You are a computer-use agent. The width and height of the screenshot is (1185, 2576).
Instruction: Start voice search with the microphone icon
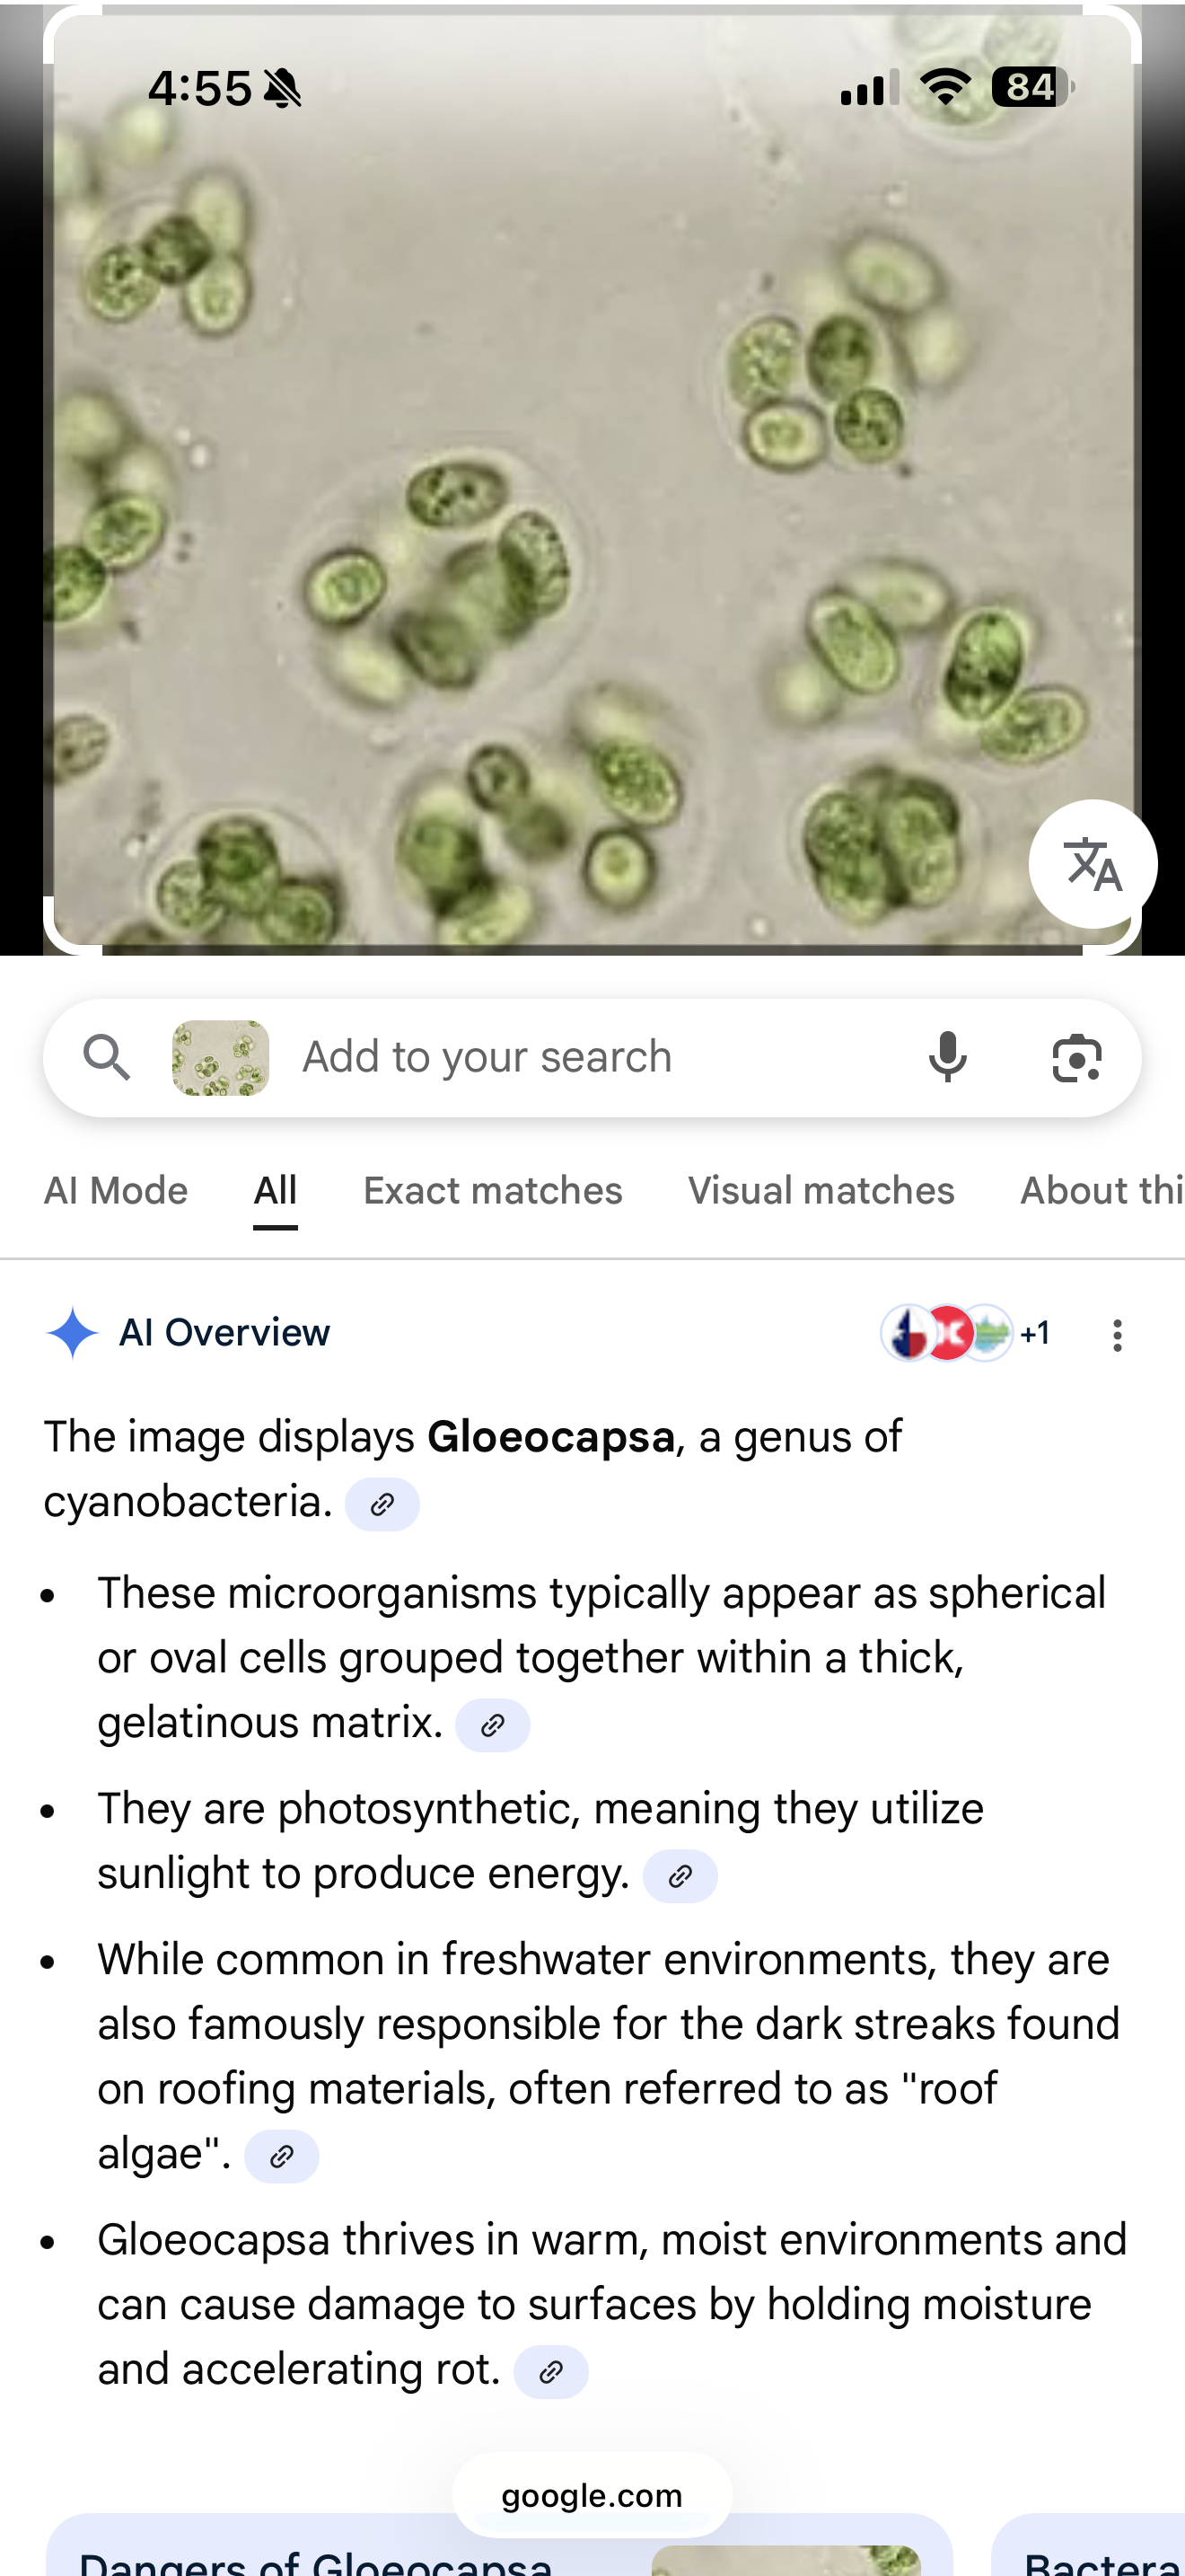[x=947, y=1058]
